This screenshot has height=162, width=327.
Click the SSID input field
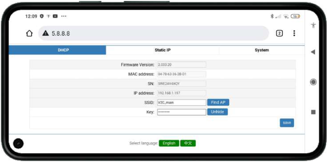tap(181, 102)
